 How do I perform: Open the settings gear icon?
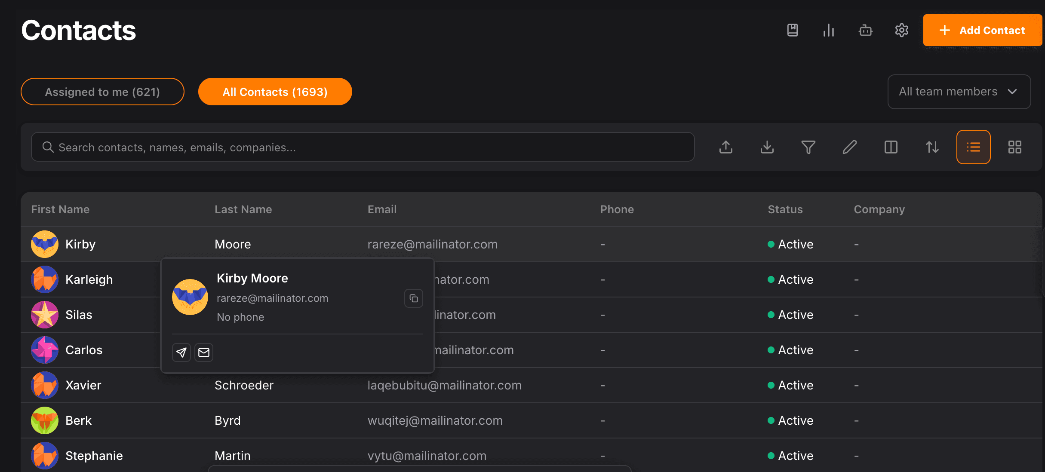[902, 30]
